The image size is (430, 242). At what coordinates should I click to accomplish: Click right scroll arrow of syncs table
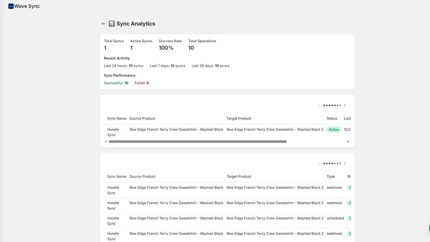coord(348,141)
